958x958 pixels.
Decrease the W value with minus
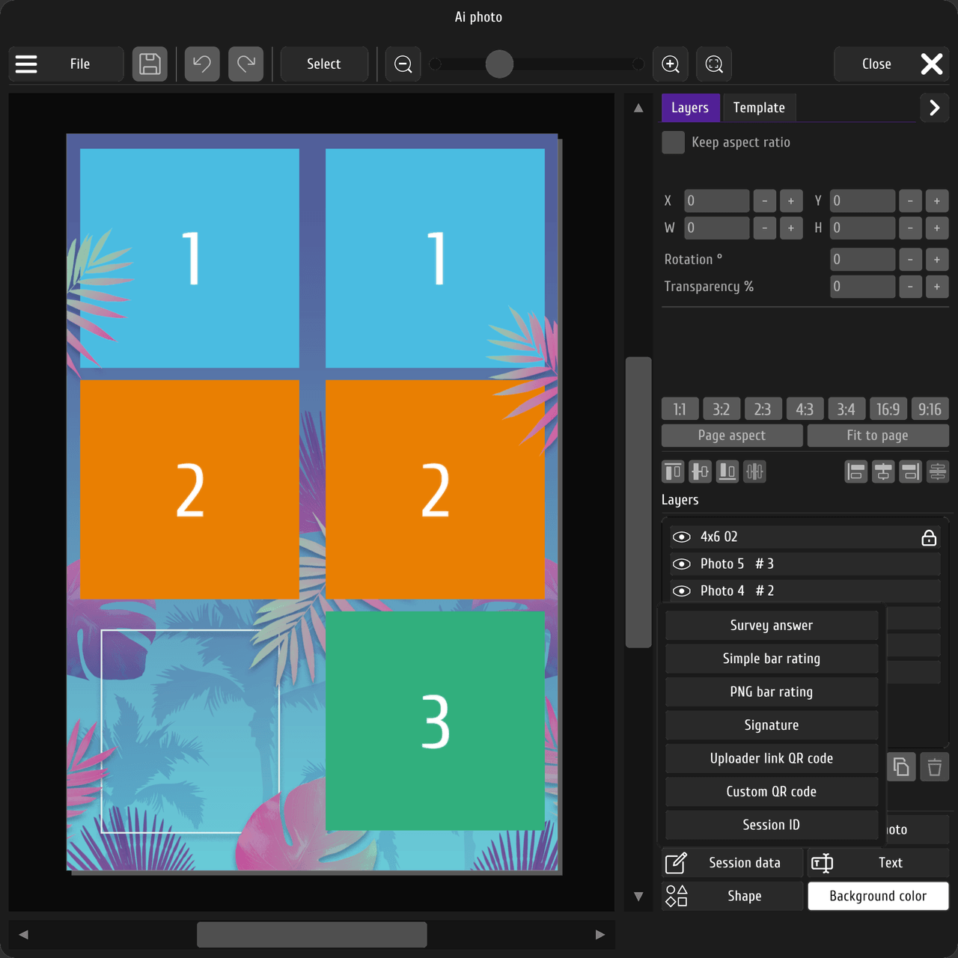[764, 228]
